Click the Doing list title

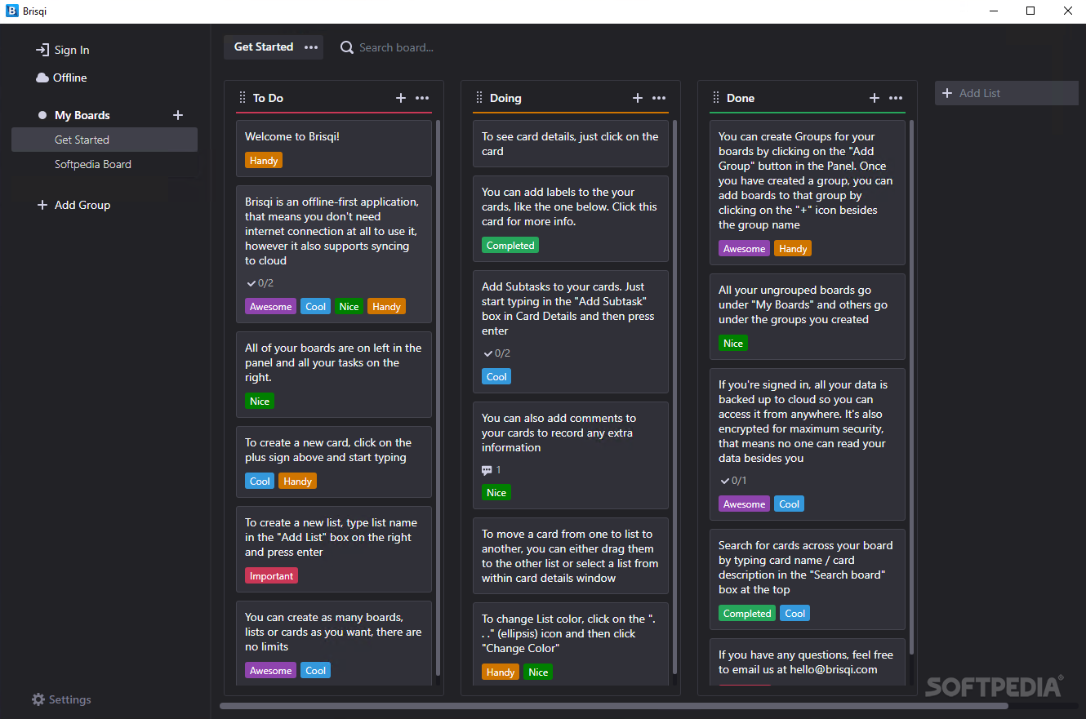coord(505,98)
